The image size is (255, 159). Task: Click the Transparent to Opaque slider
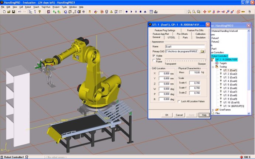tap(185, 60)
